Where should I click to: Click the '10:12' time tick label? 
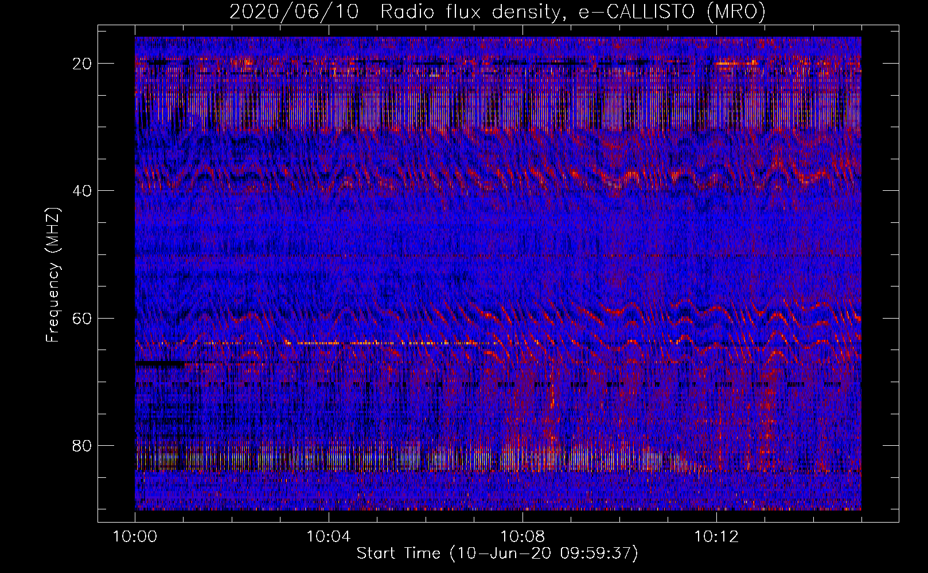tap(716, 537)
